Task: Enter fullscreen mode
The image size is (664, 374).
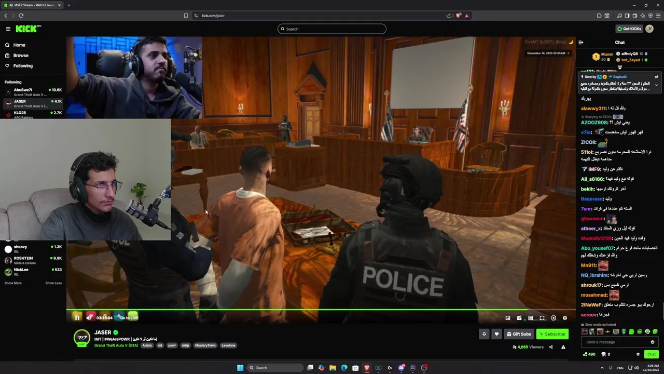Action: (x=542, y=318)
